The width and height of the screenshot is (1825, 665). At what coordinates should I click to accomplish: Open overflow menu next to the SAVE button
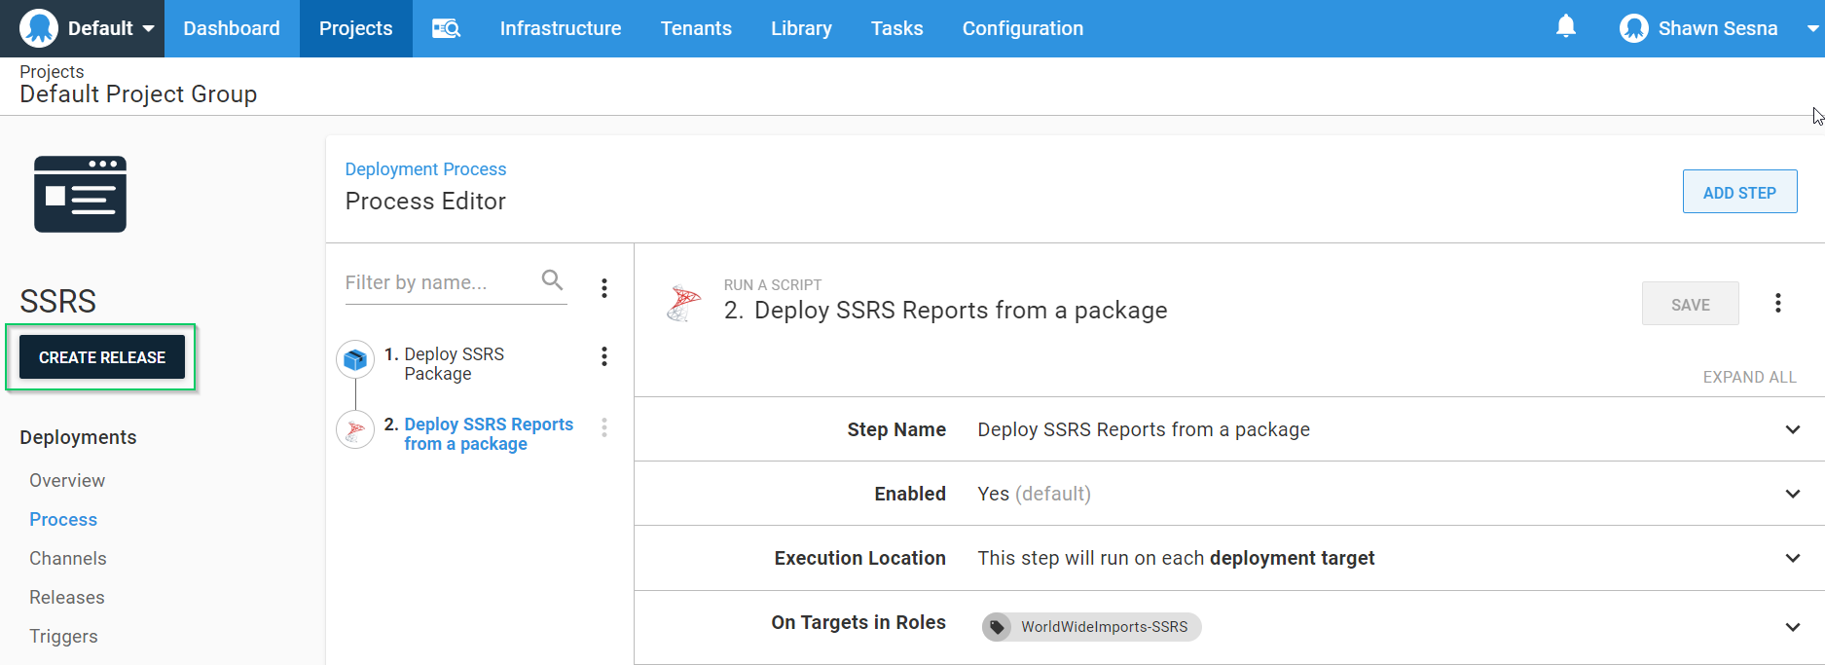pos(1777,303)
